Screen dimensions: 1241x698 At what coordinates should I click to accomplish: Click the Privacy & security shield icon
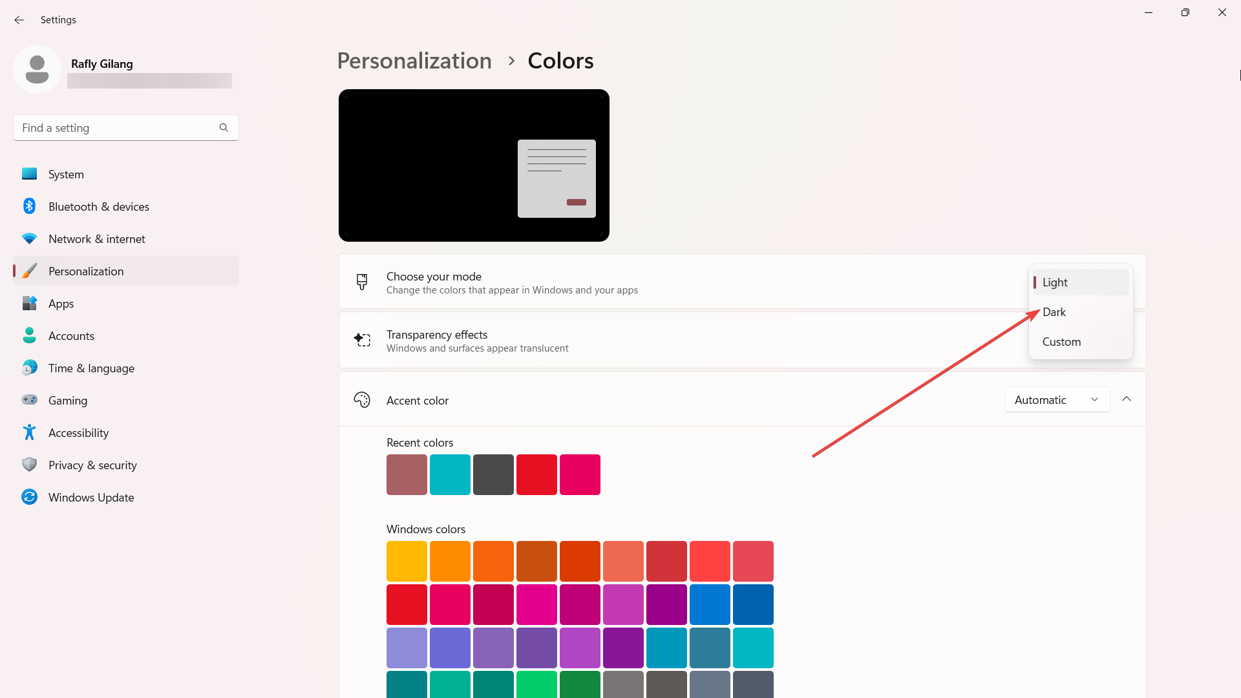(x=29, y=465)
